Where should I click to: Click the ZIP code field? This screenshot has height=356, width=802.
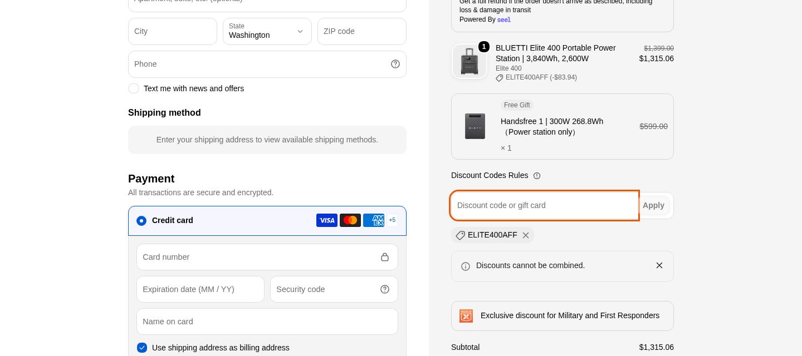pyautogui.click(x=362, y=31)
